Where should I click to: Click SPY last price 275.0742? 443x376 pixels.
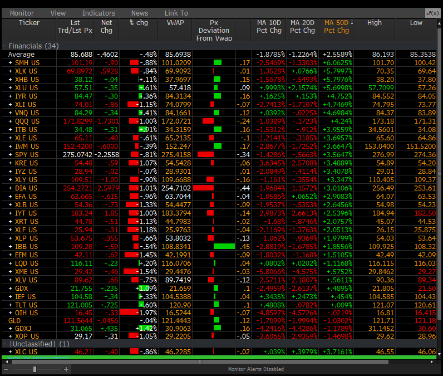[77, 155]
